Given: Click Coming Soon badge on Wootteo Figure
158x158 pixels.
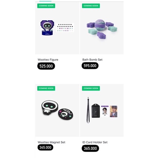Looking at the screenshot, I should click(46, 6).
